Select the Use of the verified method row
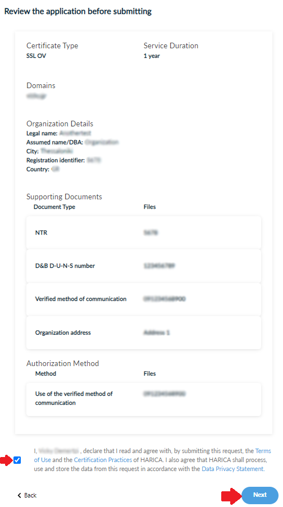 tap(144, 399)
